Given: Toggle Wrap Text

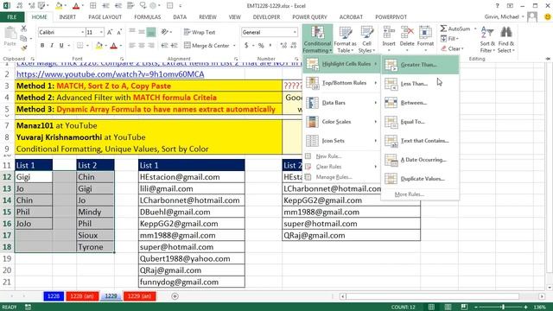Looking at the screenshot, I should pos(200,32).
